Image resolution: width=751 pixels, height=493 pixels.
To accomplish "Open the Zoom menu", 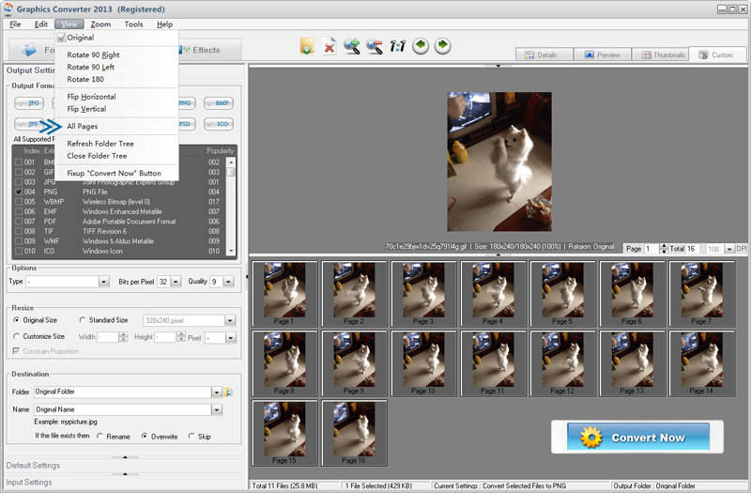I will pyautogui.click(x=100, y=24).
